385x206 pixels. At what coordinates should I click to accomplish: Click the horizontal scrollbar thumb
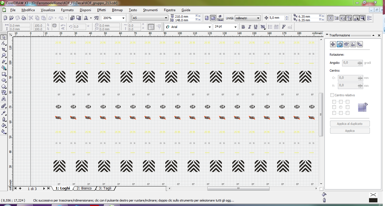[x=238, y=189]
